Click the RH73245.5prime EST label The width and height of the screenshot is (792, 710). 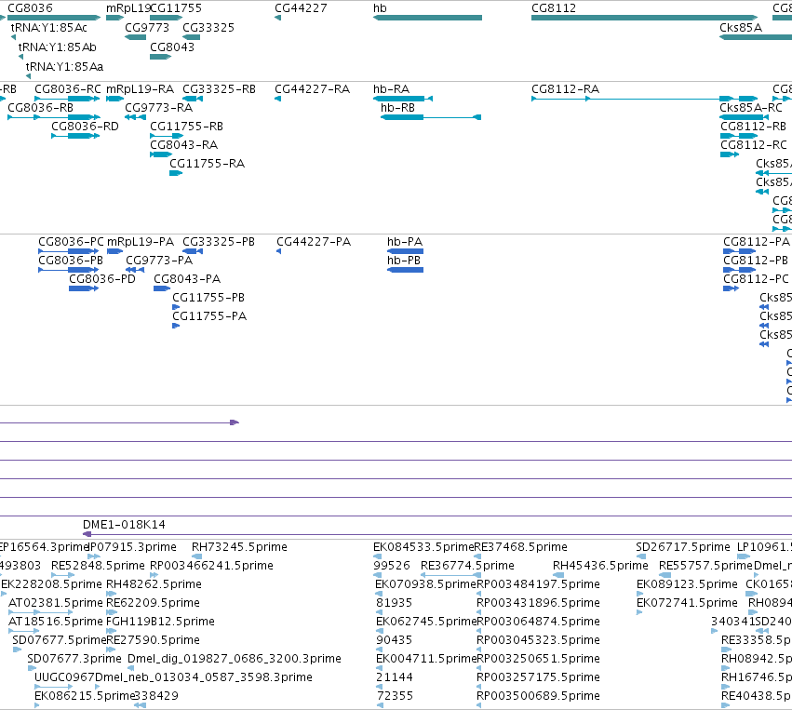coord(239,547)
